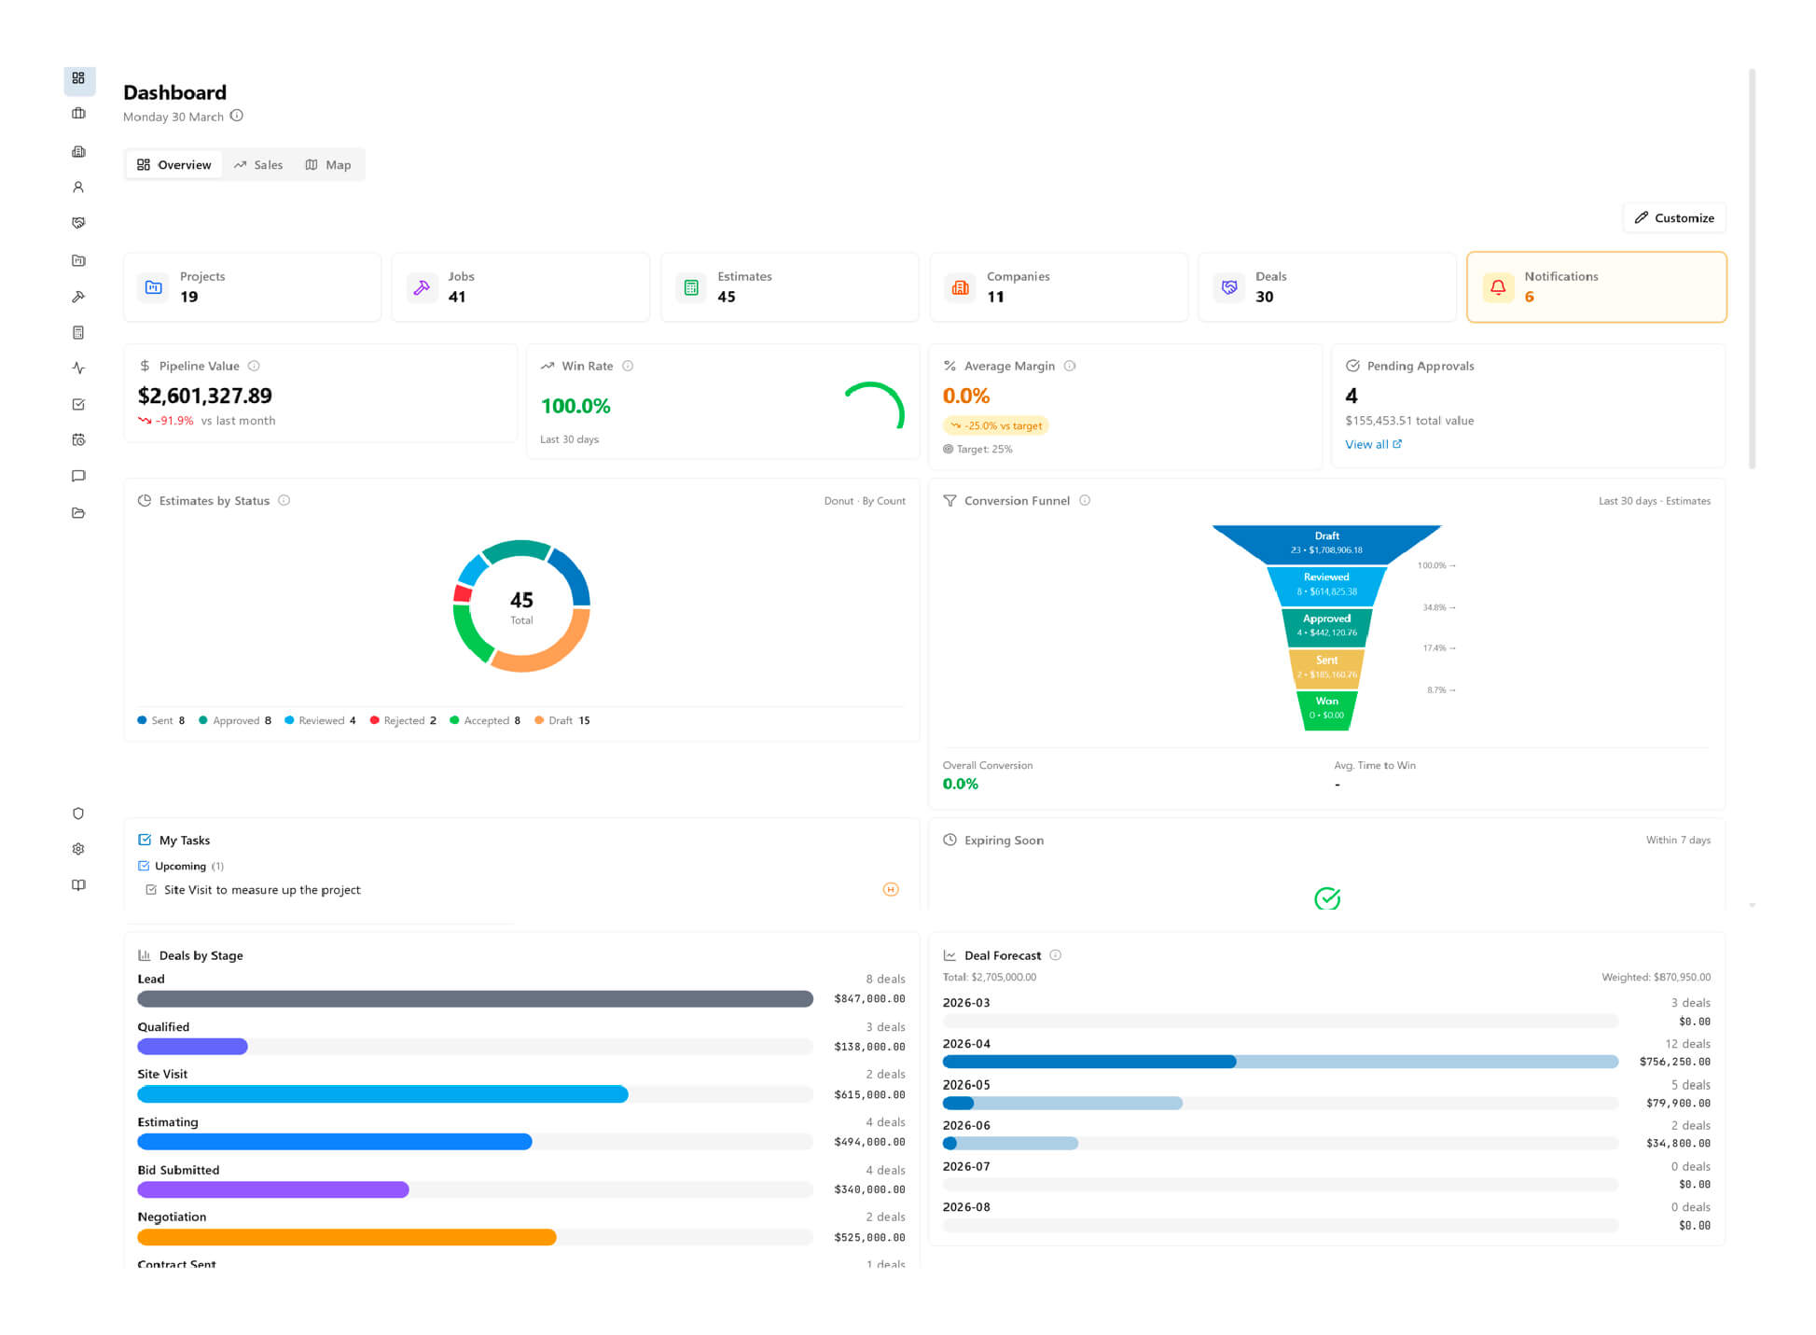1816x1335 pixels.
Task: Switch to the Sales tab
Action: [x=258, y=165]
